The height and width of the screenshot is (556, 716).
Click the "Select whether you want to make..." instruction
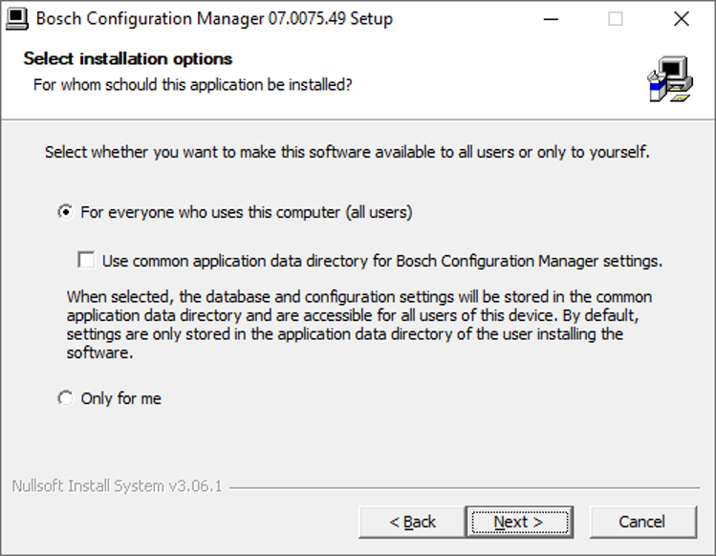pyautogui.click(x=347, y=152)
